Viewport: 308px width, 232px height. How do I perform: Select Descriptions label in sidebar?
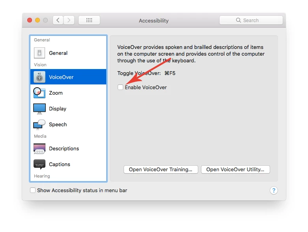64,149
